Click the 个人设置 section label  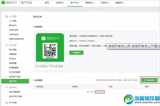pos(13,16)
